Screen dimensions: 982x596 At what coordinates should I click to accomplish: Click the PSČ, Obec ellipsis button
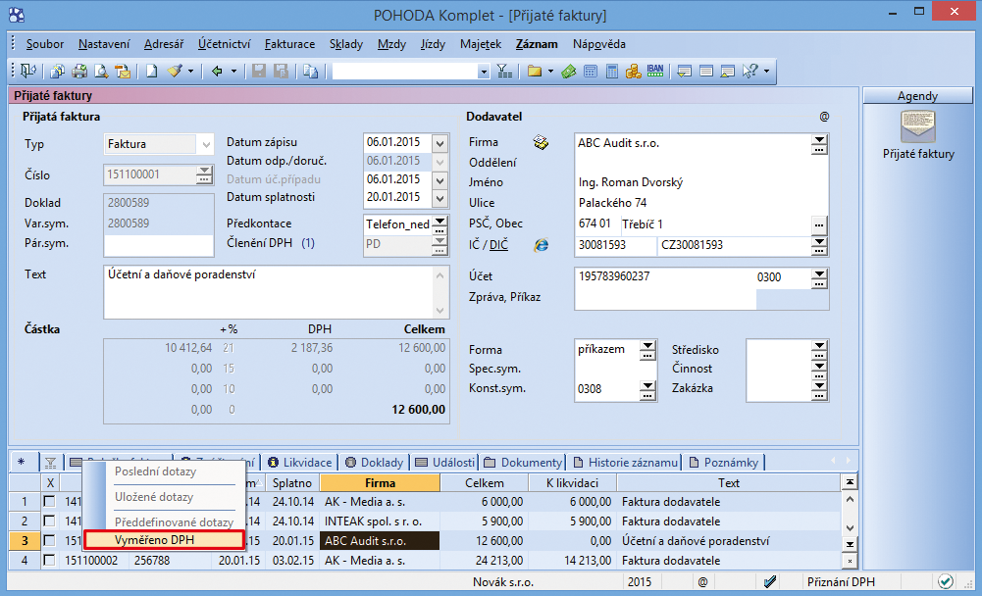819,225
